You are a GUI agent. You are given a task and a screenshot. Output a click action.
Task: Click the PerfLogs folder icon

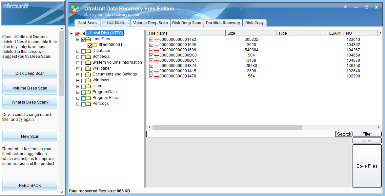[x=89, y=104]
